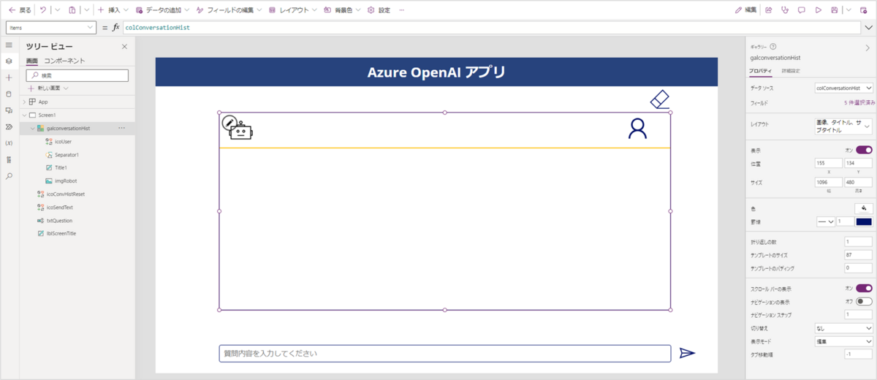Select lblScreenTitle in the tree
The height and width of the screenshot is (380, 877).
61,234
